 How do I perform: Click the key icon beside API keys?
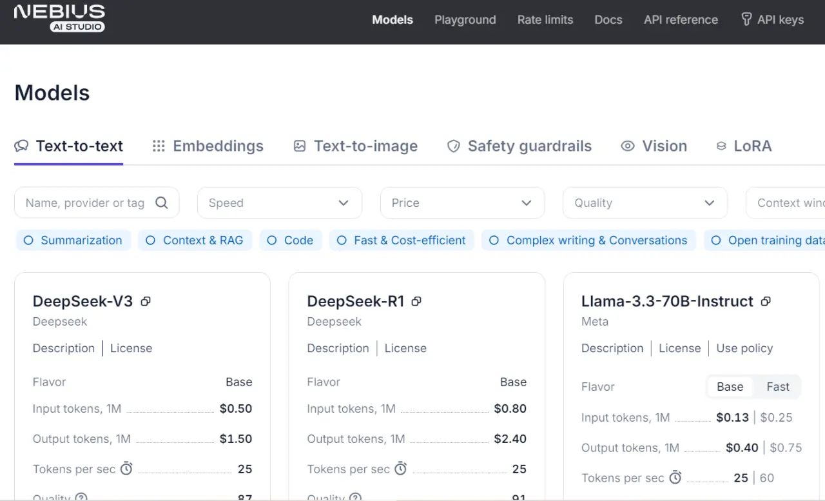point(746,19)
